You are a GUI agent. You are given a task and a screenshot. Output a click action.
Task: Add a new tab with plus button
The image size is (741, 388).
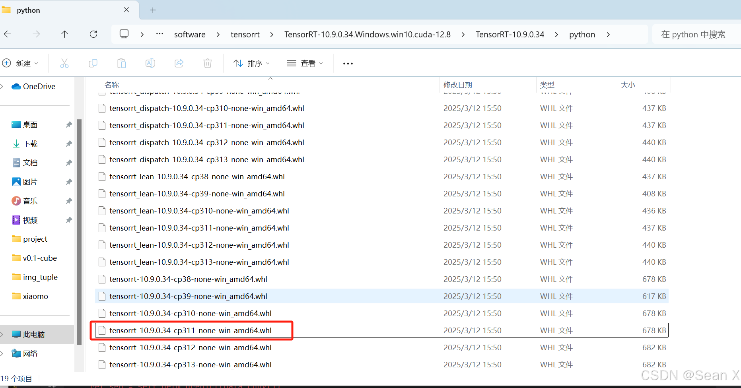153,10
